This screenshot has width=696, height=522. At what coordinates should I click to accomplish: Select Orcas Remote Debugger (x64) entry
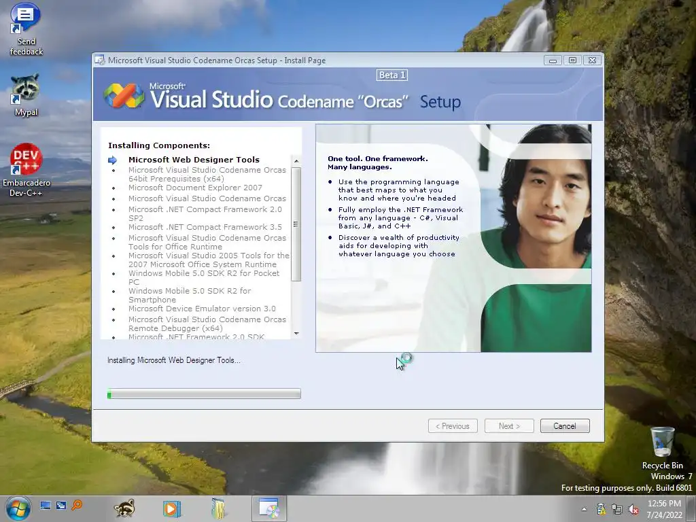[207, 324]
